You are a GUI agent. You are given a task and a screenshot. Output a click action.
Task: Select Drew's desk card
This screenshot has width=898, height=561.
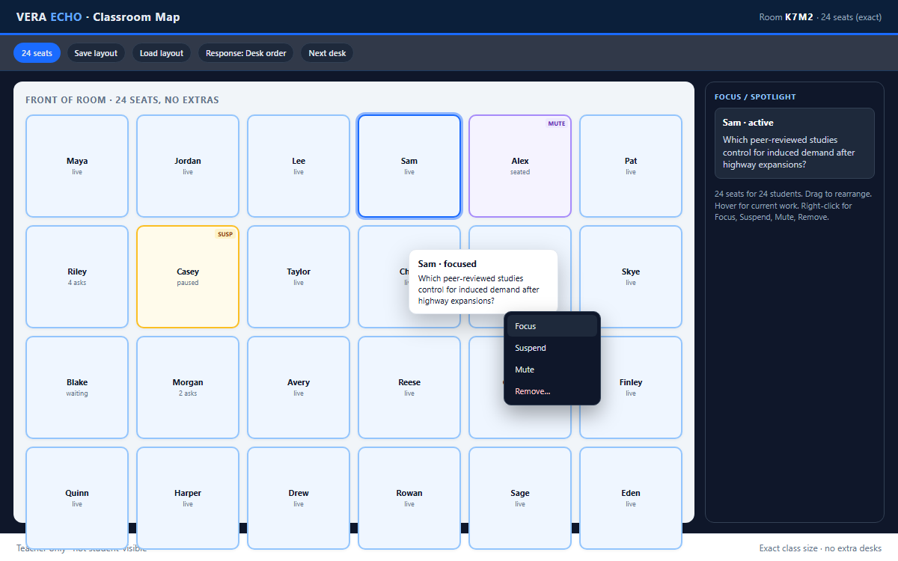click(x=299, y=498)
